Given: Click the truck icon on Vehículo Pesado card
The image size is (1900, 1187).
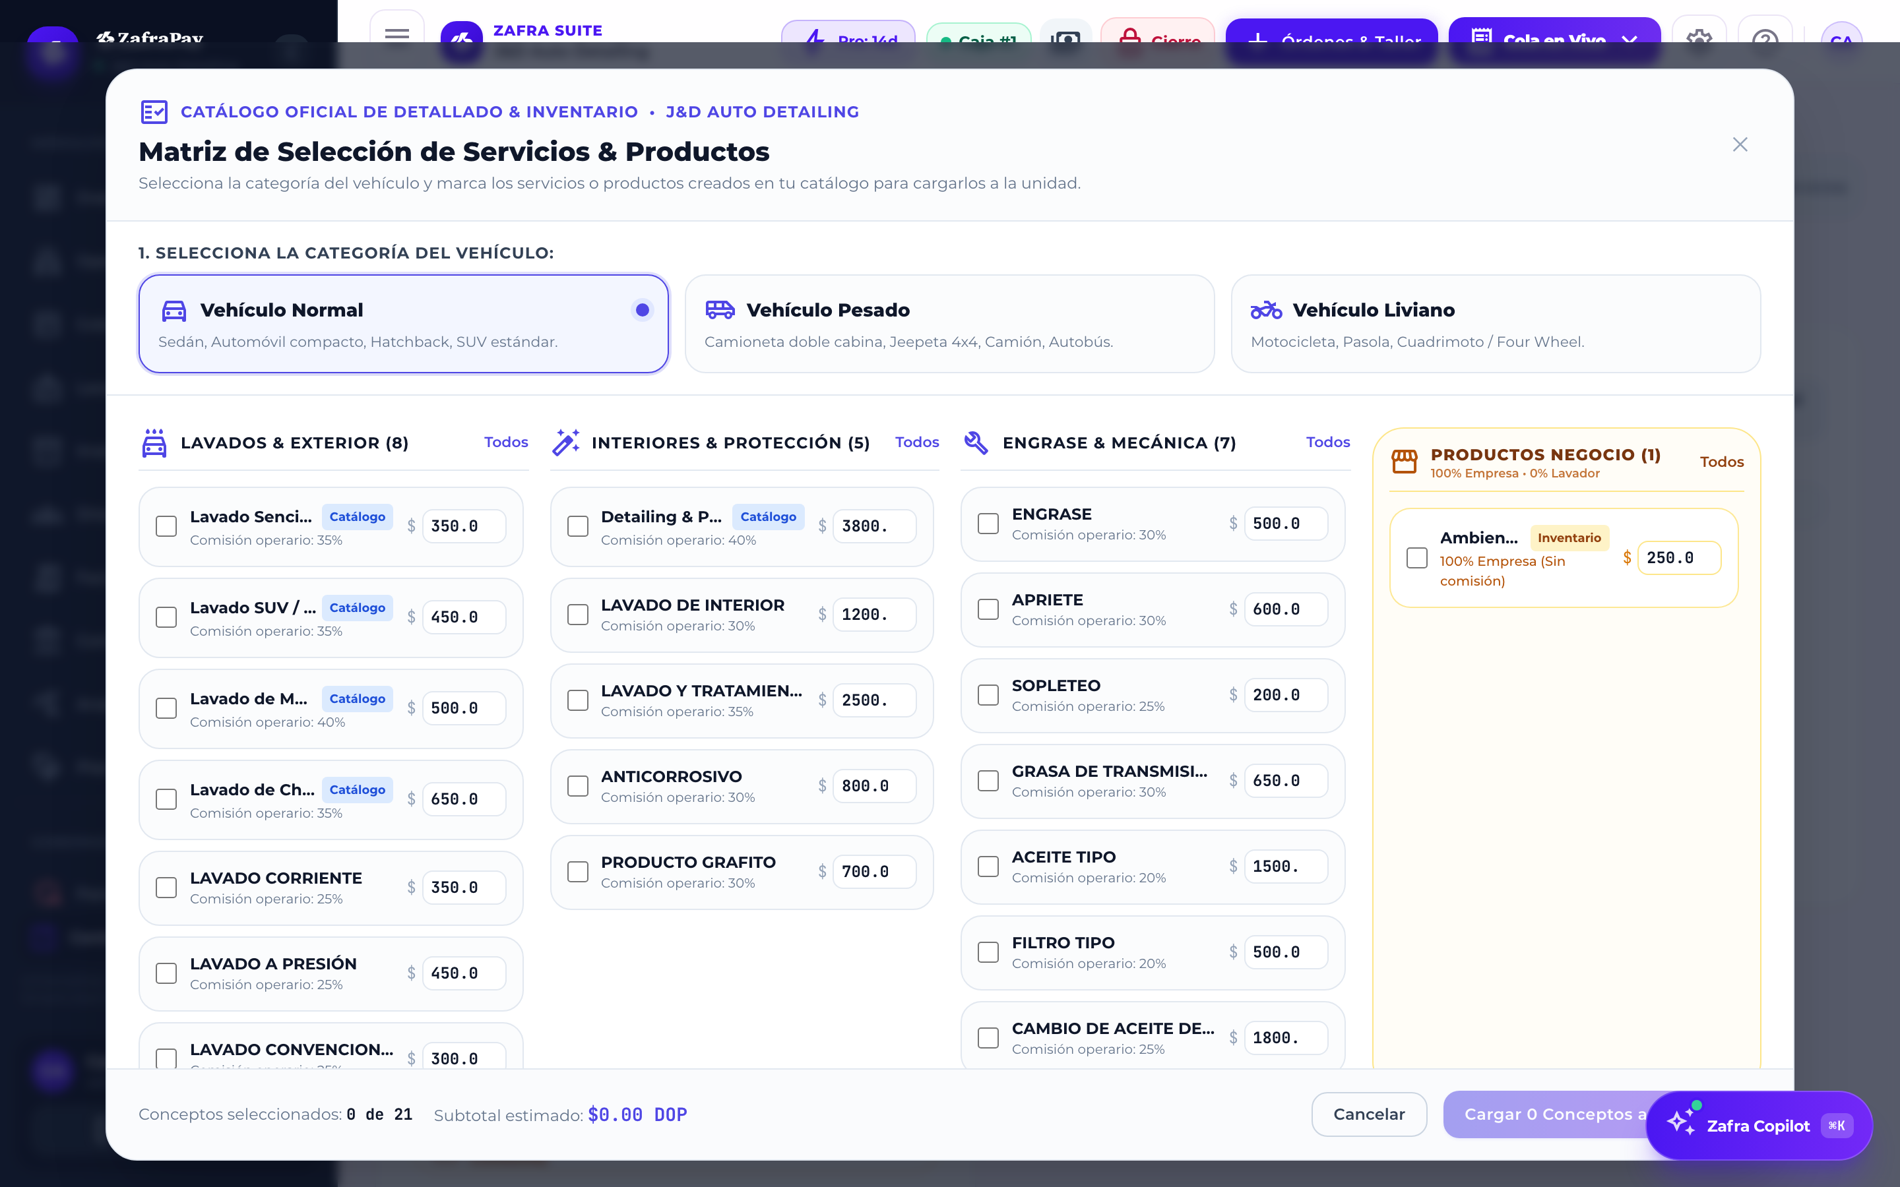Looking at the screenshot, I should click(720, 310).
